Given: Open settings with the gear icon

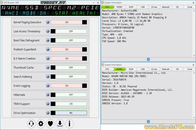Looking at the screenshot, I should [x=41, y=124].
